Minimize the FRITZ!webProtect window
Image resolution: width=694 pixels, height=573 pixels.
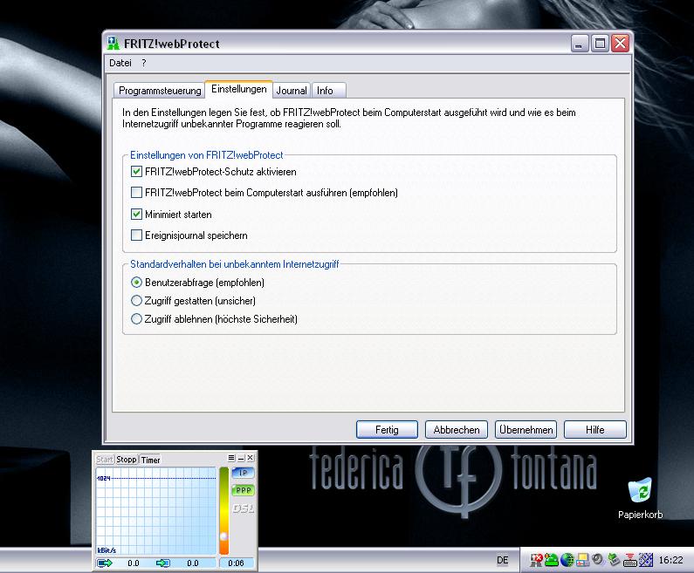579,44
